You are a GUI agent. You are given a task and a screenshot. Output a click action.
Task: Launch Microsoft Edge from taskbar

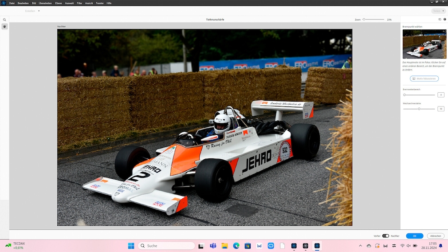pyautogui.click(x=236, y=246)
